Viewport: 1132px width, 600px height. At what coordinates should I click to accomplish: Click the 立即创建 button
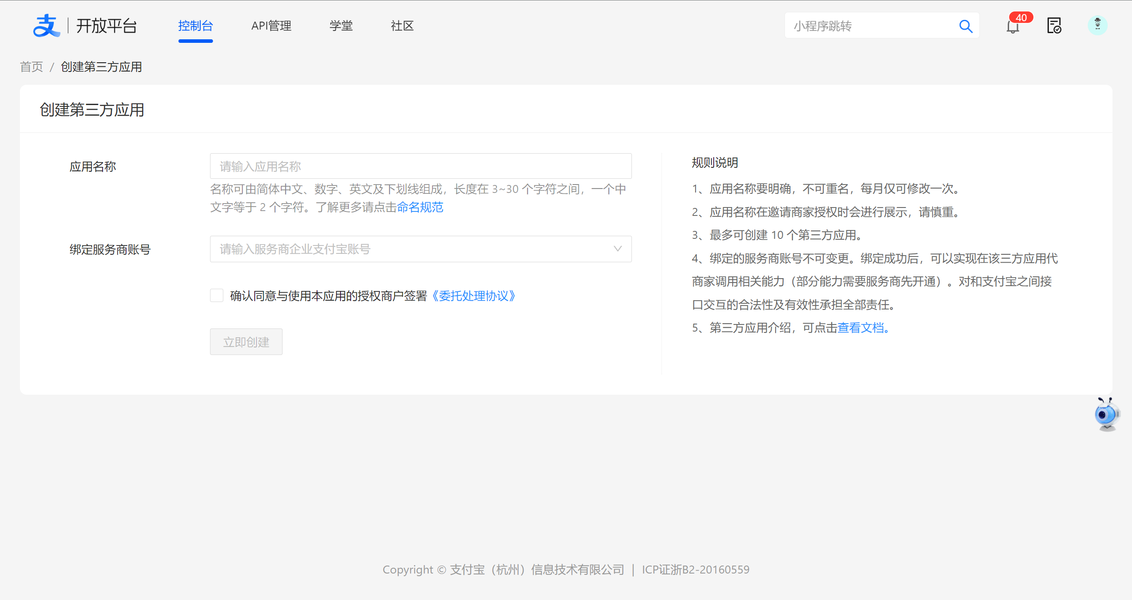tap(246, 342)
